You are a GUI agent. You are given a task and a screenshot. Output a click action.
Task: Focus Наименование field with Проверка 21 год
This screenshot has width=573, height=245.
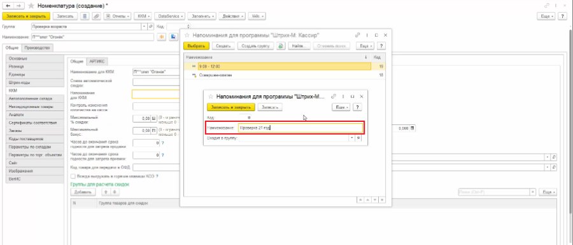[300, 128]
